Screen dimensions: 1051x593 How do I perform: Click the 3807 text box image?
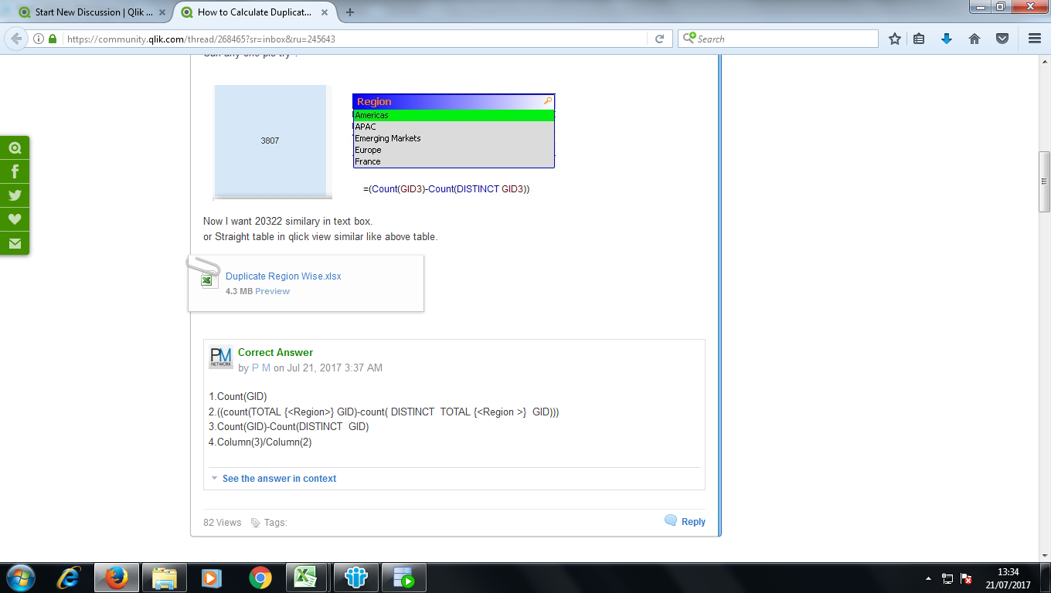pos(270,141)
